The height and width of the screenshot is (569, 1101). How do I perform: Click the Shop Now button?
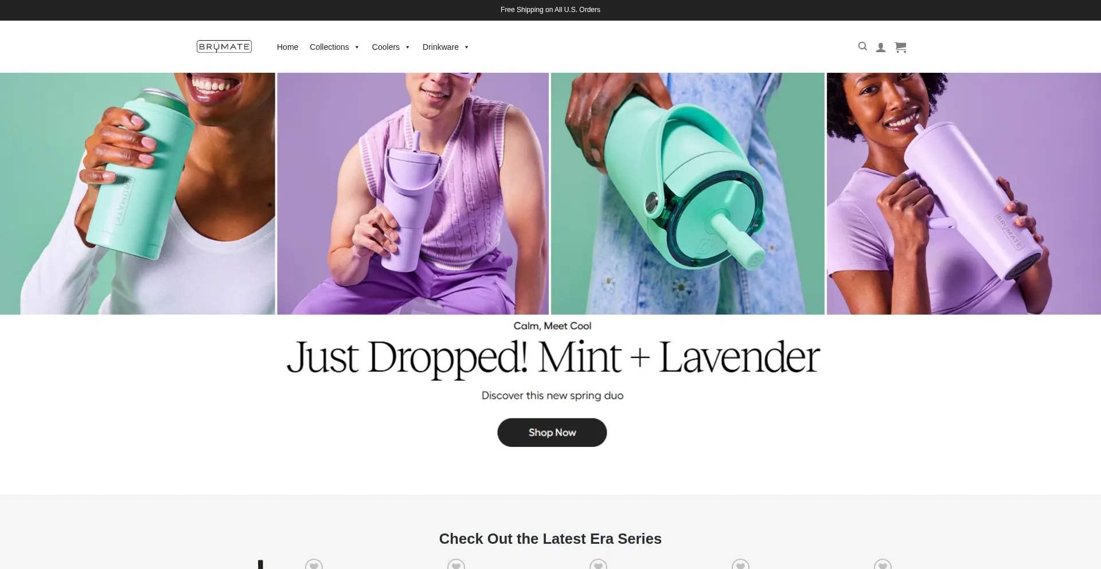[x=552, y=433]
